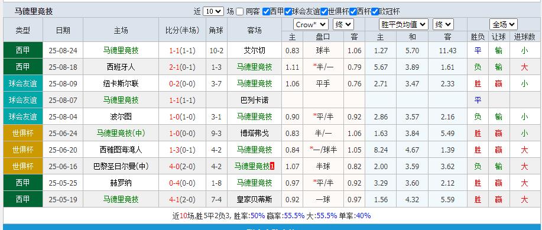The image size is (542, 230).
Task: Click 赢 handicap result in 博塔弗戈 row
Action: (x=498, y=133)
